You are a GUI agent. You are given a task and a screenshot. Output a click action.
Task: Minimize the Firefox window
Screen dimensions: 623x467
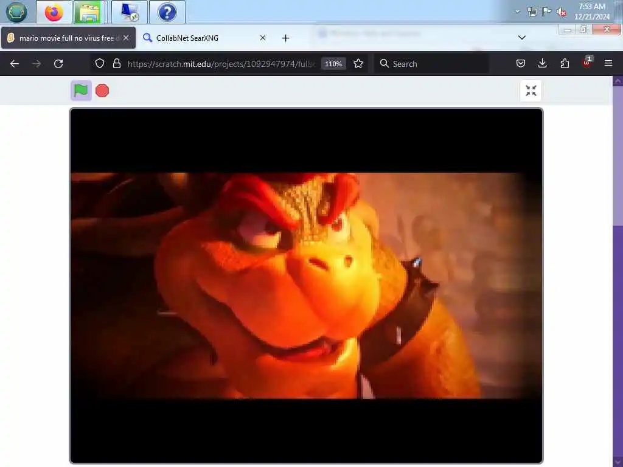pos(568,30)
